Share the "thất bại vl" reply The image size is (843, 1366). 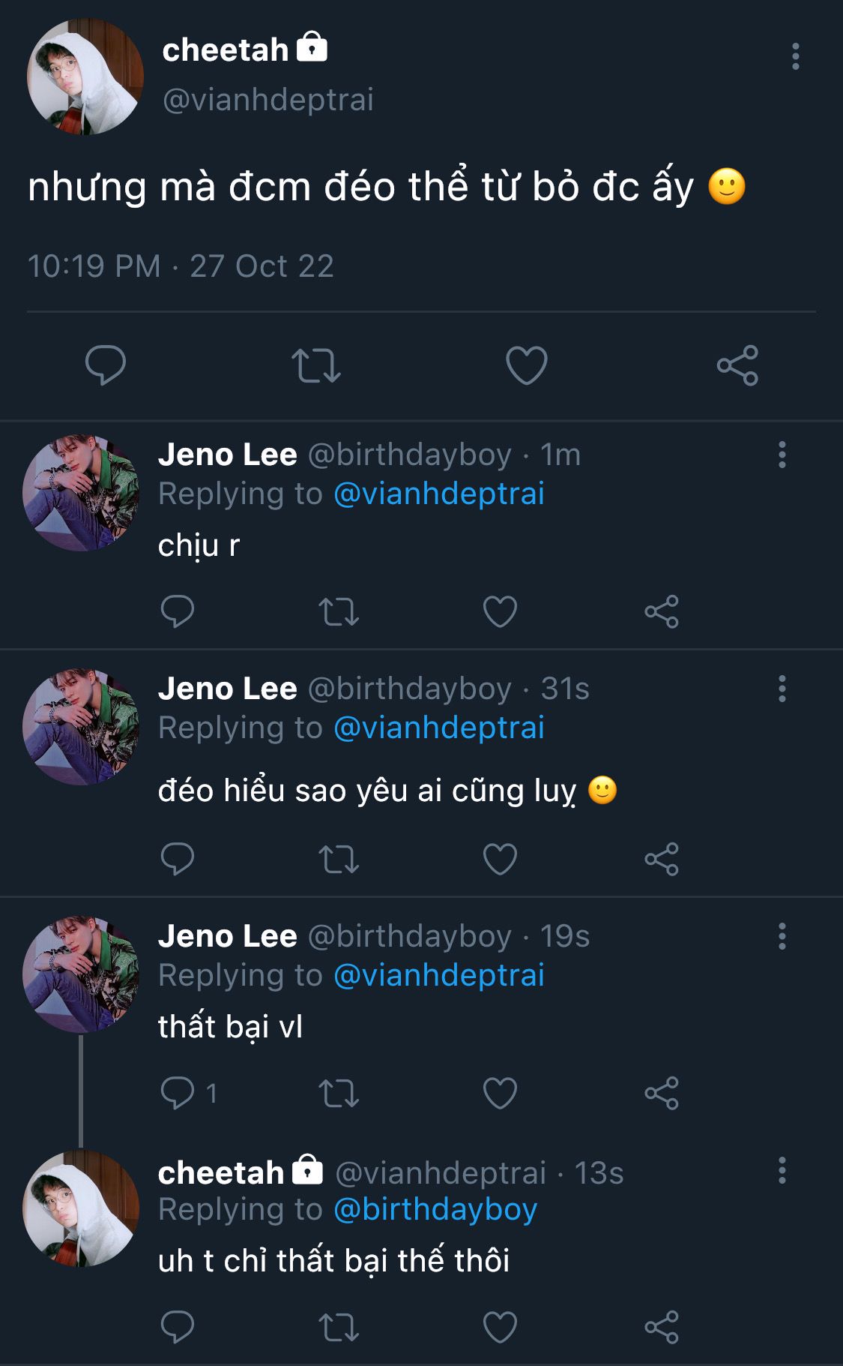point(662,1093)
